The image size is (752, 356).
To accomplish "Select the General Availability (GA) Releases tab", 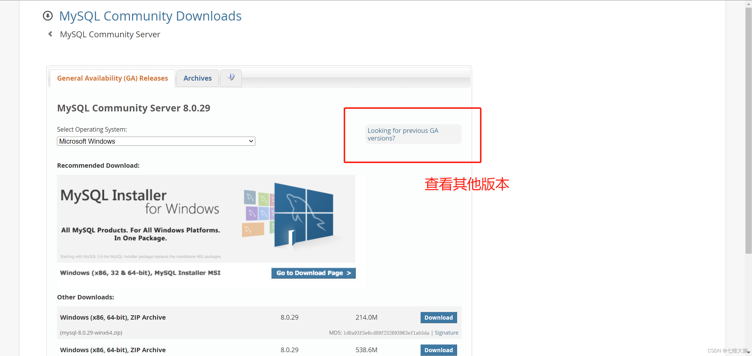I will pos(112,78).
